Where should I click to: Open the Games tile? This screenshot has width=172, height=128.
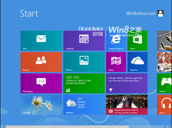tap(164, 83)
